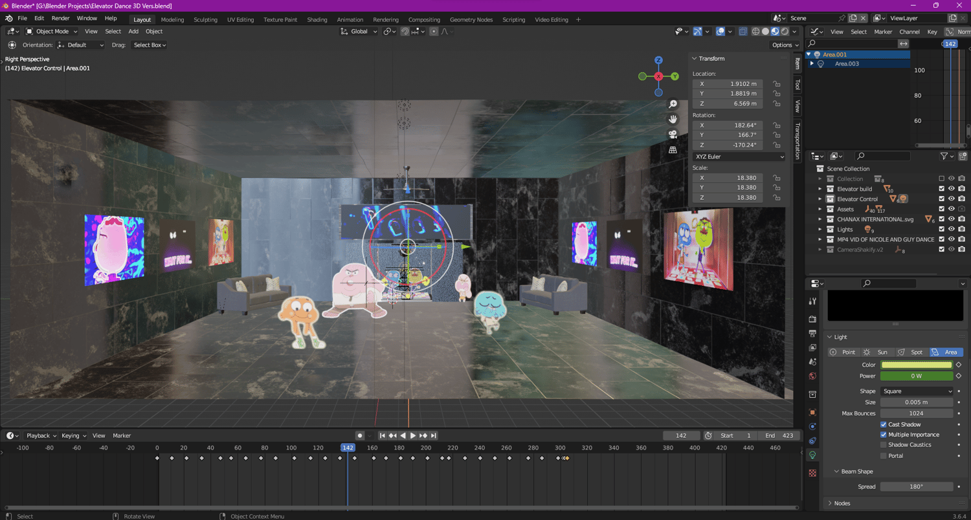Click the camera view navigation icon

point(673,135)
